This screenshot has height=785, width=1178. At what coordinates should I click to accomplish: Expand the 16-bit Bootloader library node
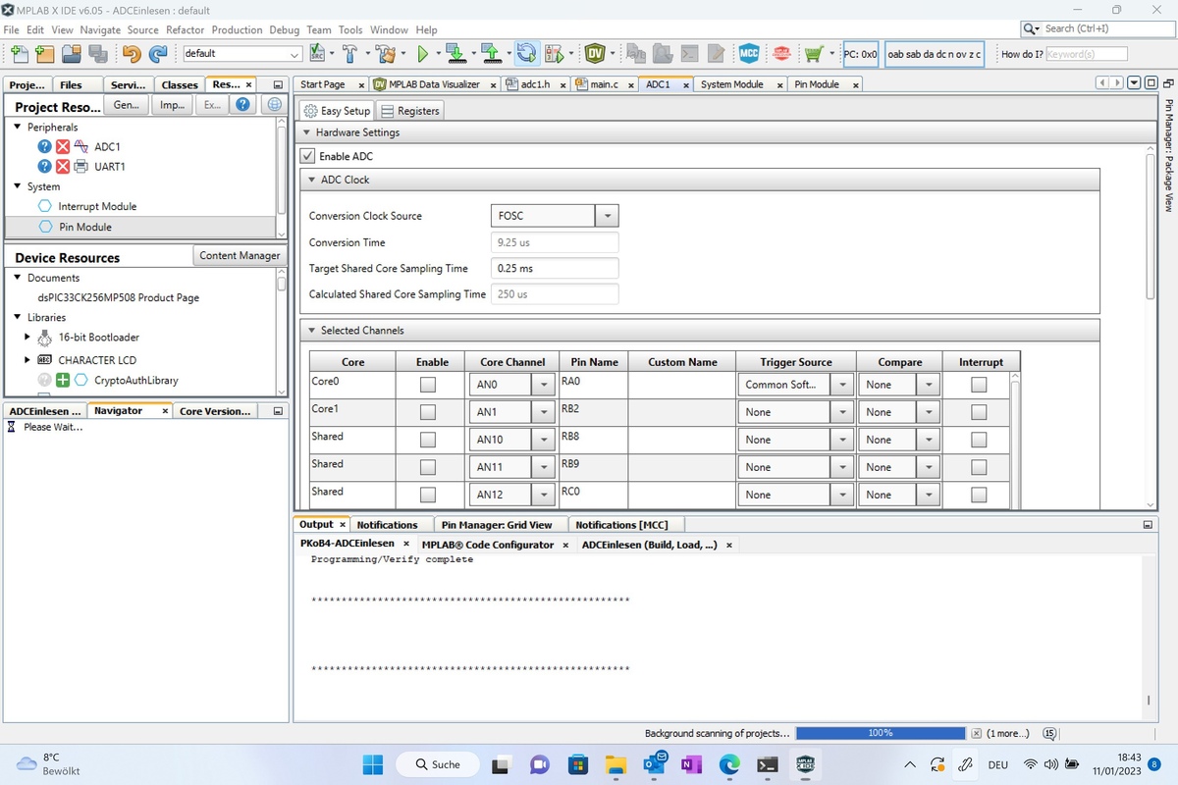click(x=27, y=337)
